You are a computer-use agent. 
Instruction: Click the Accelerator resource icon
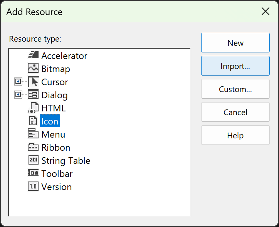pyautogui.click(x=33, y=55)
